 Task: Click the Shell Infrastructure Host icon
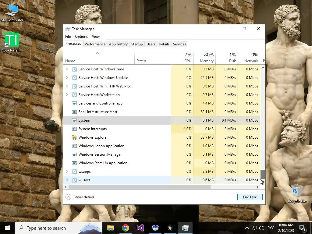74,112
